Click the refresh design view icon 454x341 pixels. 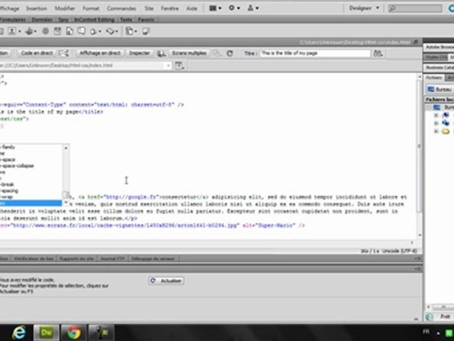[x=230, y=53]
